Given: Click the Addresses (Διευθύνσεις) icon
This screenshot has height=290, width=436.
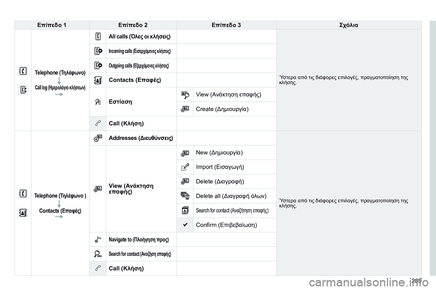Looking at the screenshot, I should [98, 138].
